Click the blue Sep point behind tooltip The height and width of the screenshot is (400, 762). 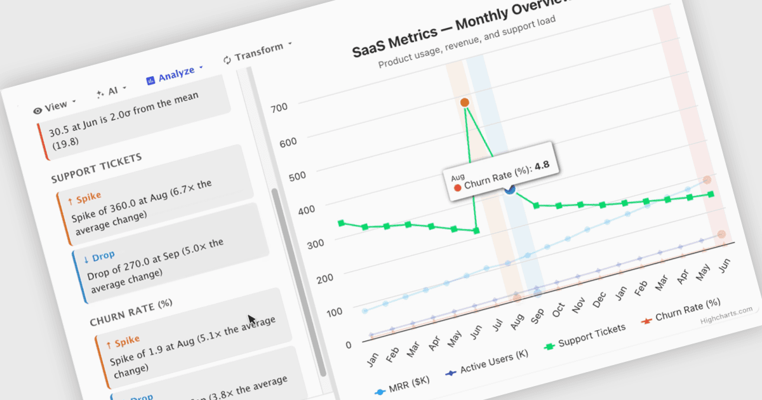510,189
